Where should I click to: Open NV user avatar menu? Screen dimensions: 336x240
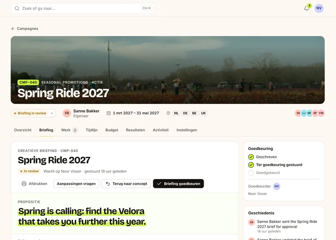(319, 8)
